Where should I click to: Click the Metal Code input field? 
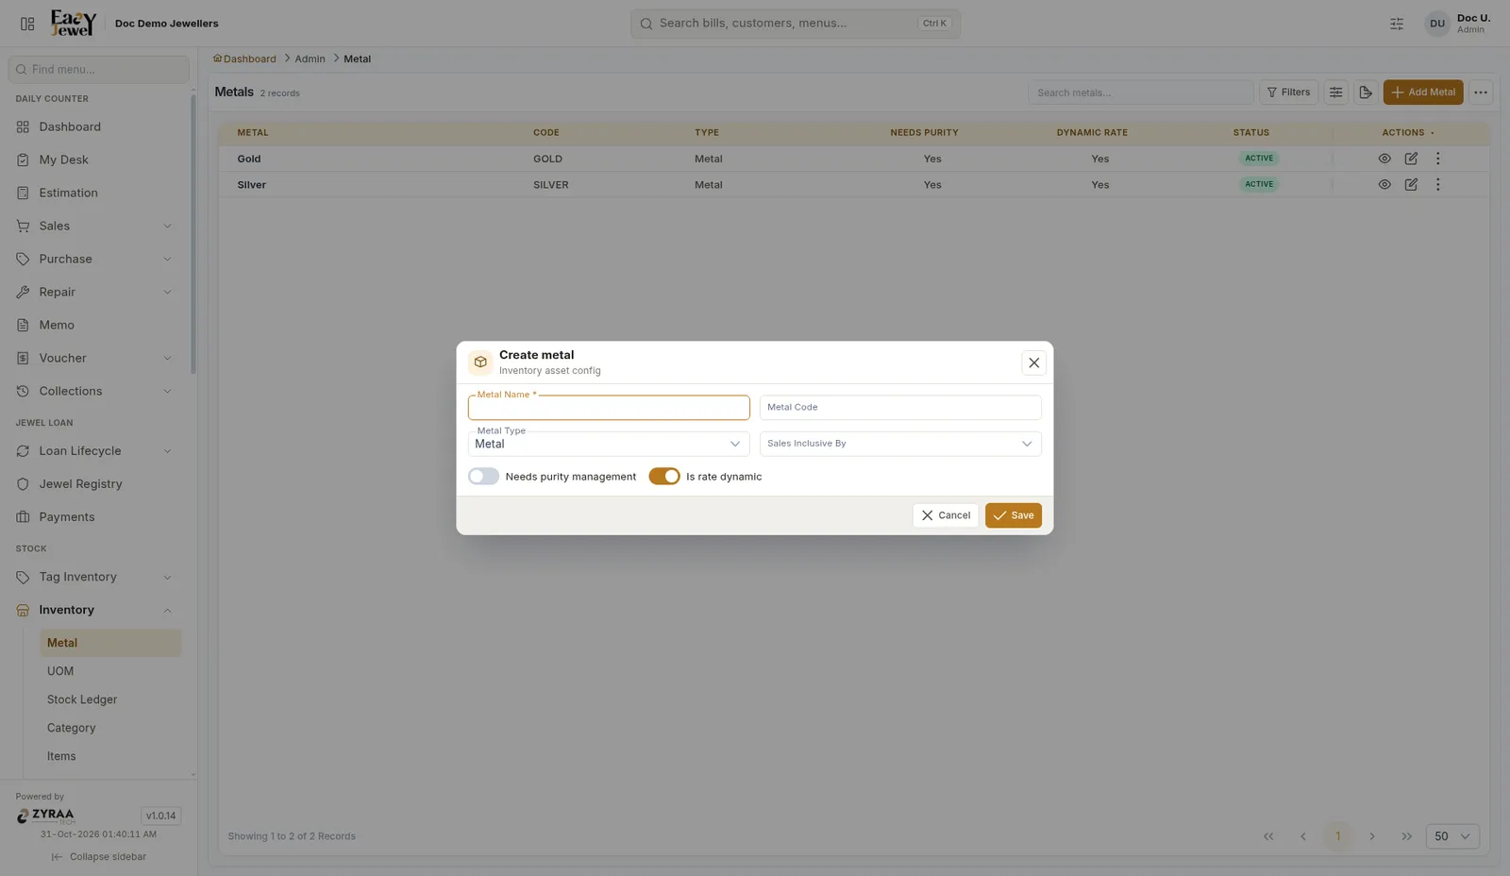[900, 408]
